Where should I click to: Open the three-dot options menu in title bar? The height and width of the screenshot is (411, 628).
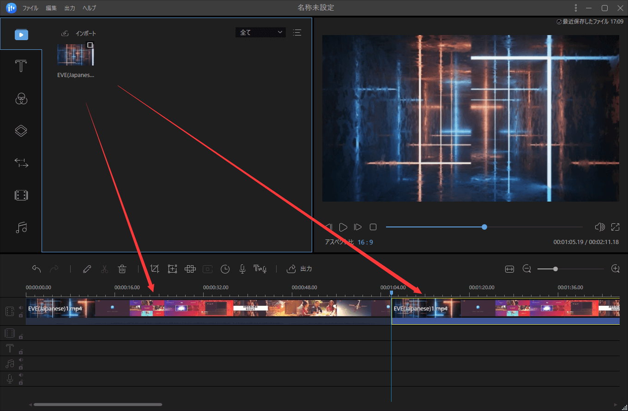click(575, 8)
